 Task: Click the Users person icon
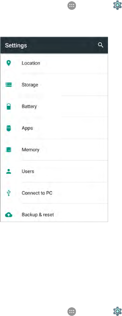click(9, 171)
